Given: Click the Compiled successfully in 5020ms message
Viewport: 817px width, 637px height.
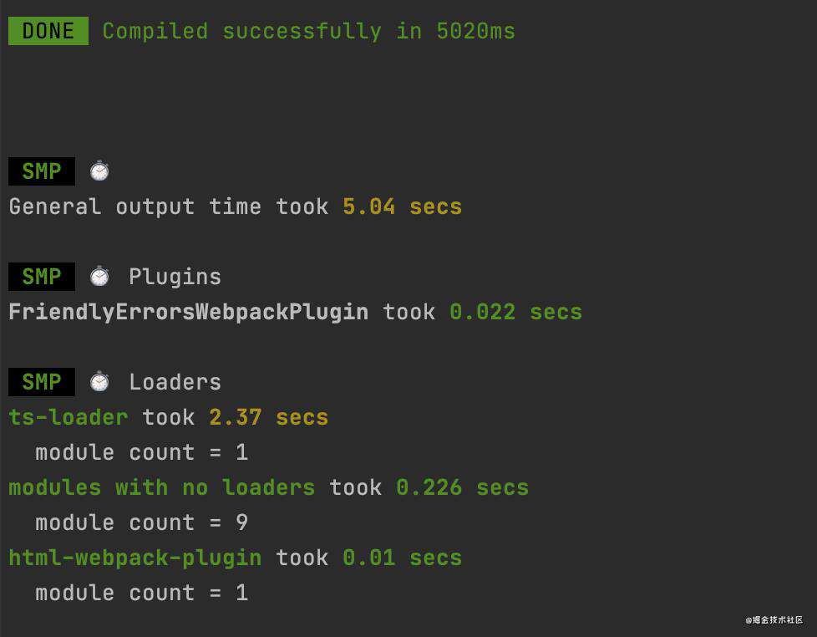Looking at the screenshot, I should (308, 31).
